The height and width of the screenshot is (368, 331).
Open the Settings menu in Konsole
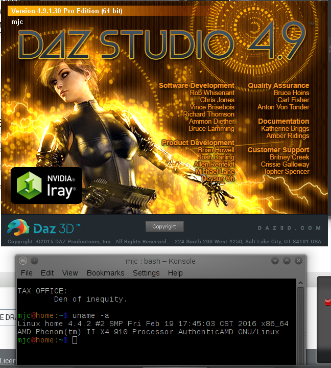[146, 273]
